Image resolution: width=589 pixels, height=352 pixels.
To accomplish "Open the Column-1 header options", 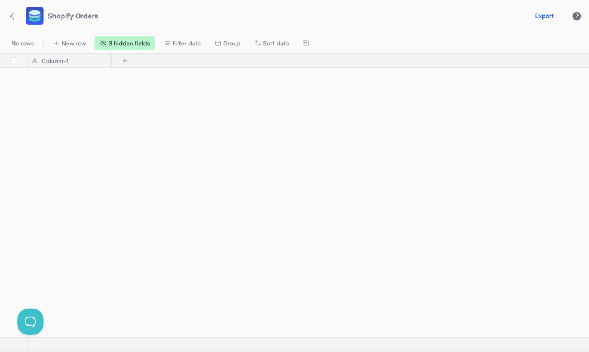I will pyautogui.click(x=69, y=60).
